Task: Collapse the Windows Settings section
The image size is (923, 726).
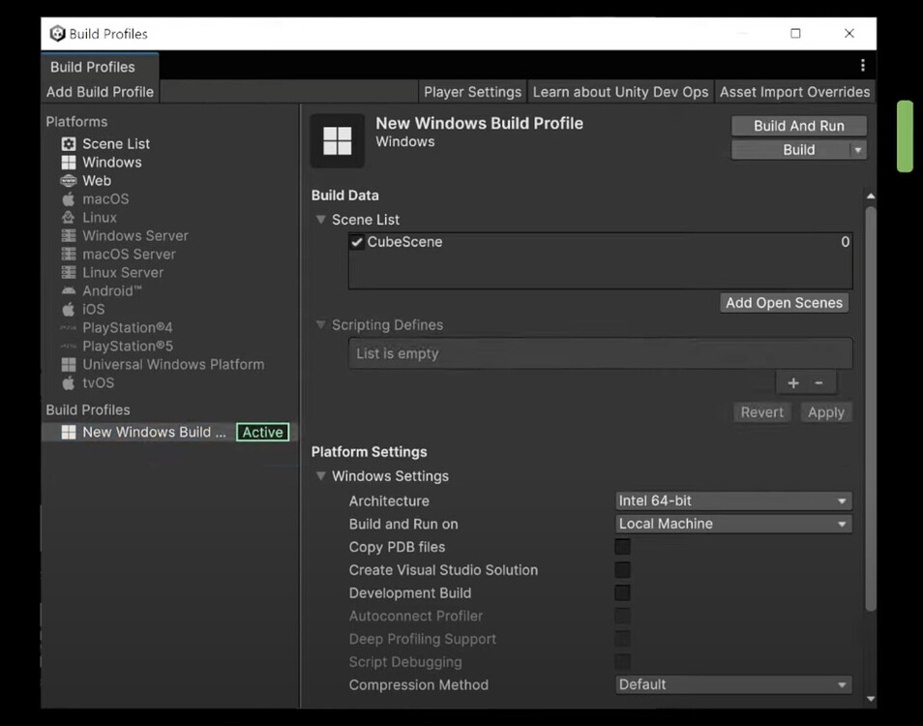Action: tap(321, 475)
